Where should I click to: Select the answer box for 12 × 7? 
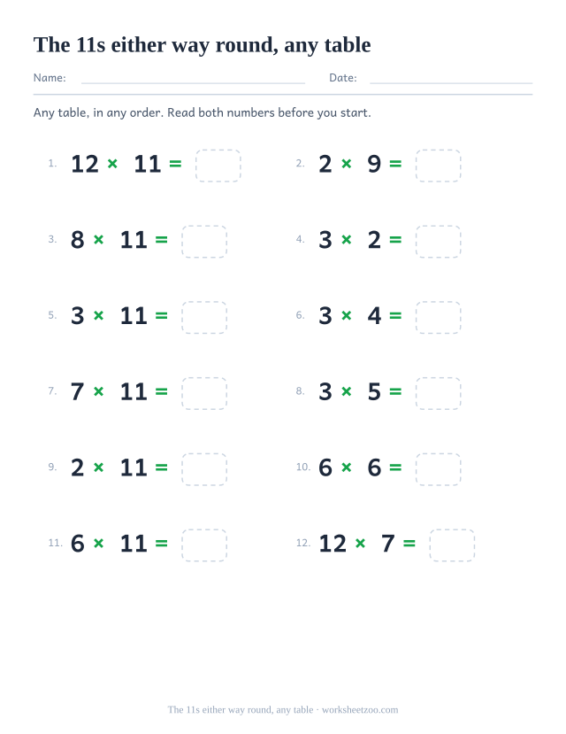point(453,545)
